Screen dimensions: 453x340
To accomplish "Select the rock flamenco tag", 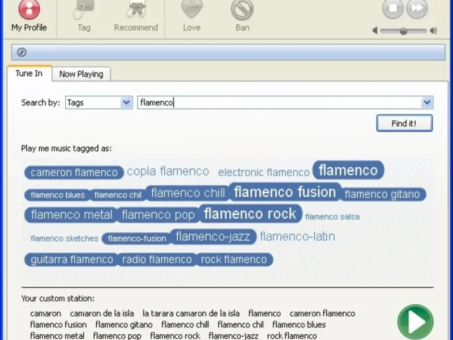I will 234,260.
